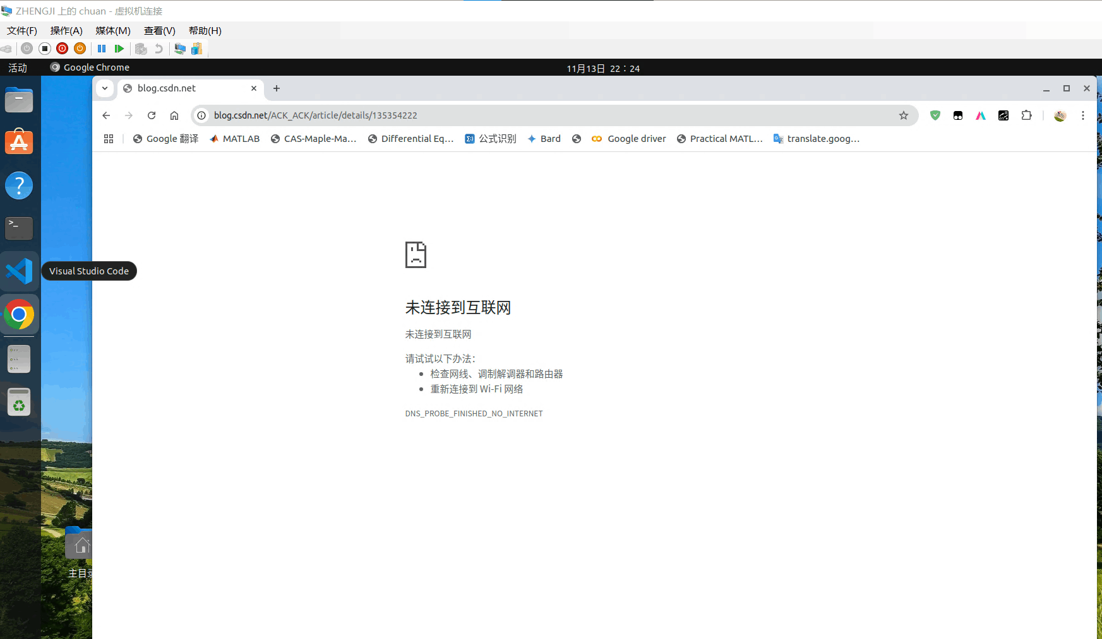Screen dimensions: 1102x639
Task: Create a checkpoint using the toolbar icon
Action: coord(141,49)
